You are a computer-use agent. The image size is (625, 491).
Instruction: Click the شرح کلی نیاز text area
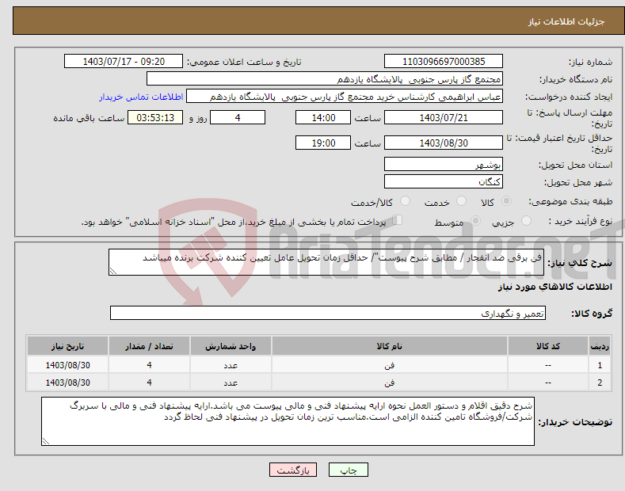coord(326,262)
